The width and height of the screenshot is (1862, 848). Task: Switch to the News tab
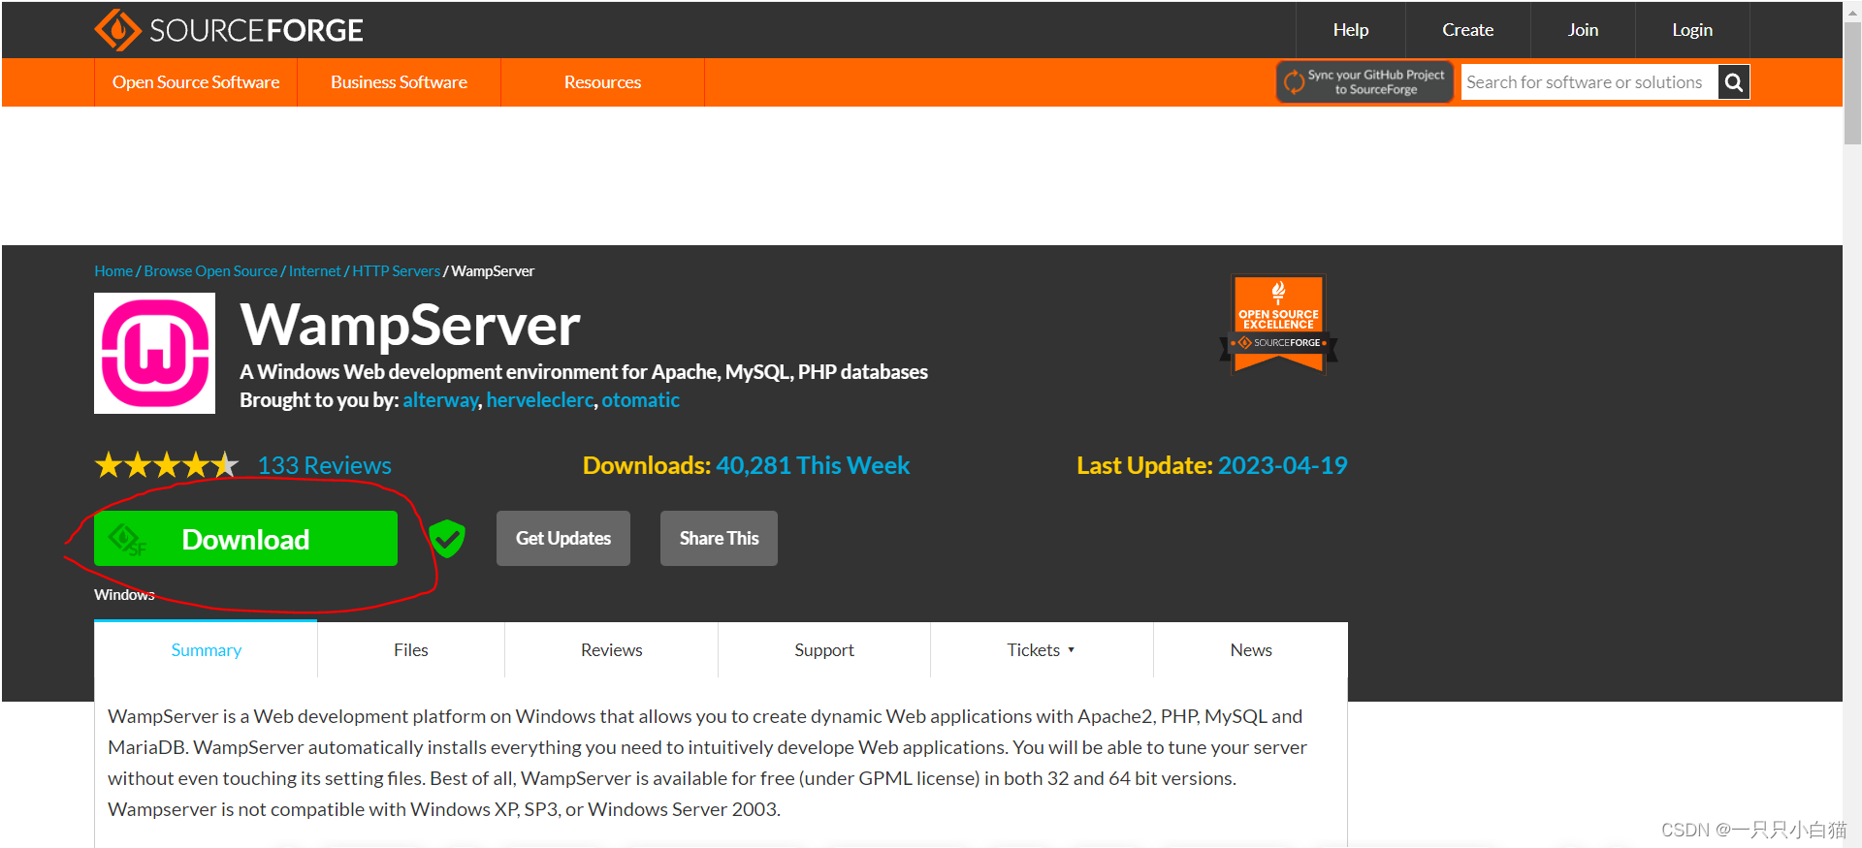click(1251, 650)
